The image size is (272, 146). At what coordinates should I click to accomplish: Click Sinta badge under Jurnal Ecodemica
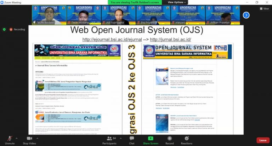[x=92, y=118]
